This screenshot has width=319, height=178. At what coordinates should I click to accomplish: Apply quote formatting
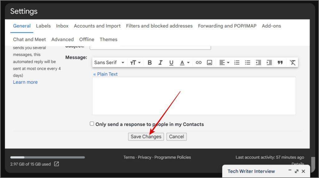click(x=280, y=63)
